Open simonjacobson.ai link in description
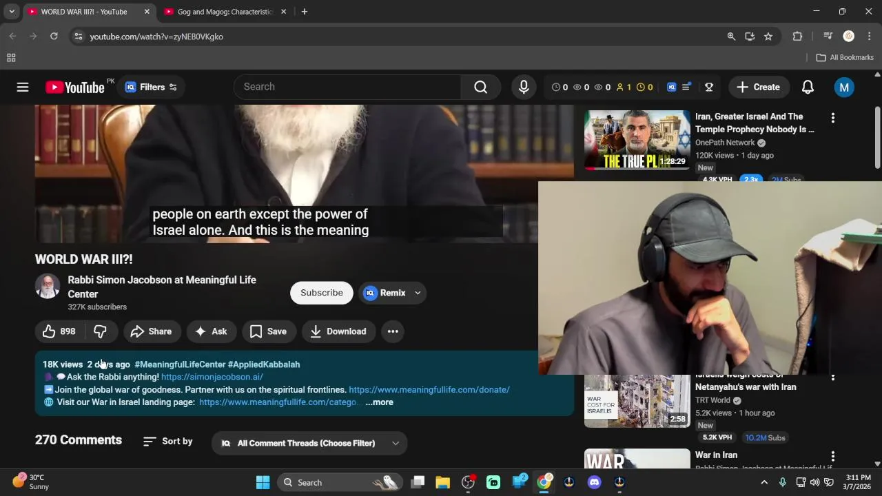This screenshot has width=882, height=496. point(212,377)
